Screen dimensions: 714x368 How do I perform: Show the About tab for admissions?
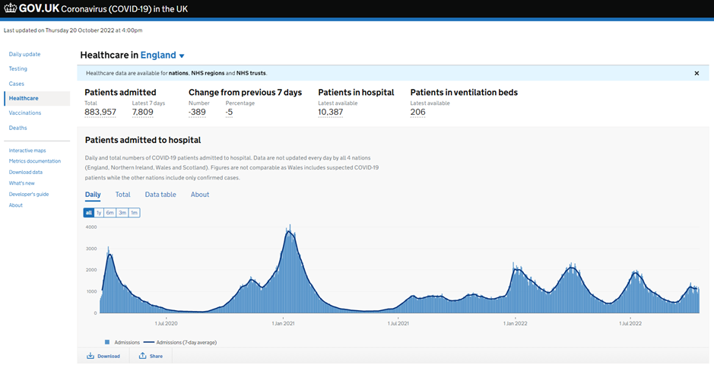coord(200,195)
